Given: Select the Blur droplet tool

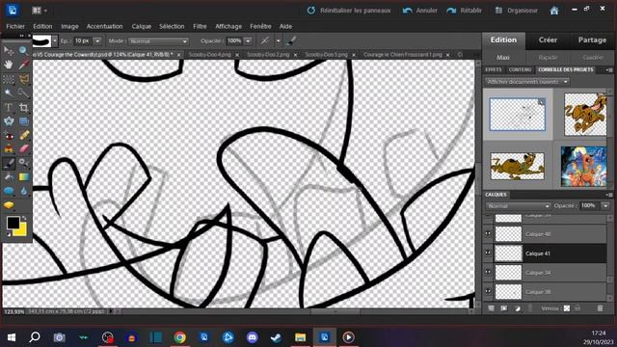Looking at the screenshot, I should [23, 191].
